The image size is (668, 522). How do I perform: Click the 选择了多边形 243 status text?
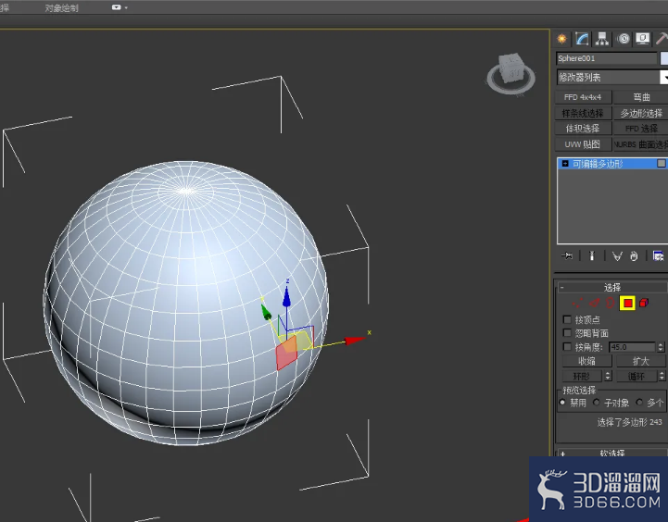629,422
